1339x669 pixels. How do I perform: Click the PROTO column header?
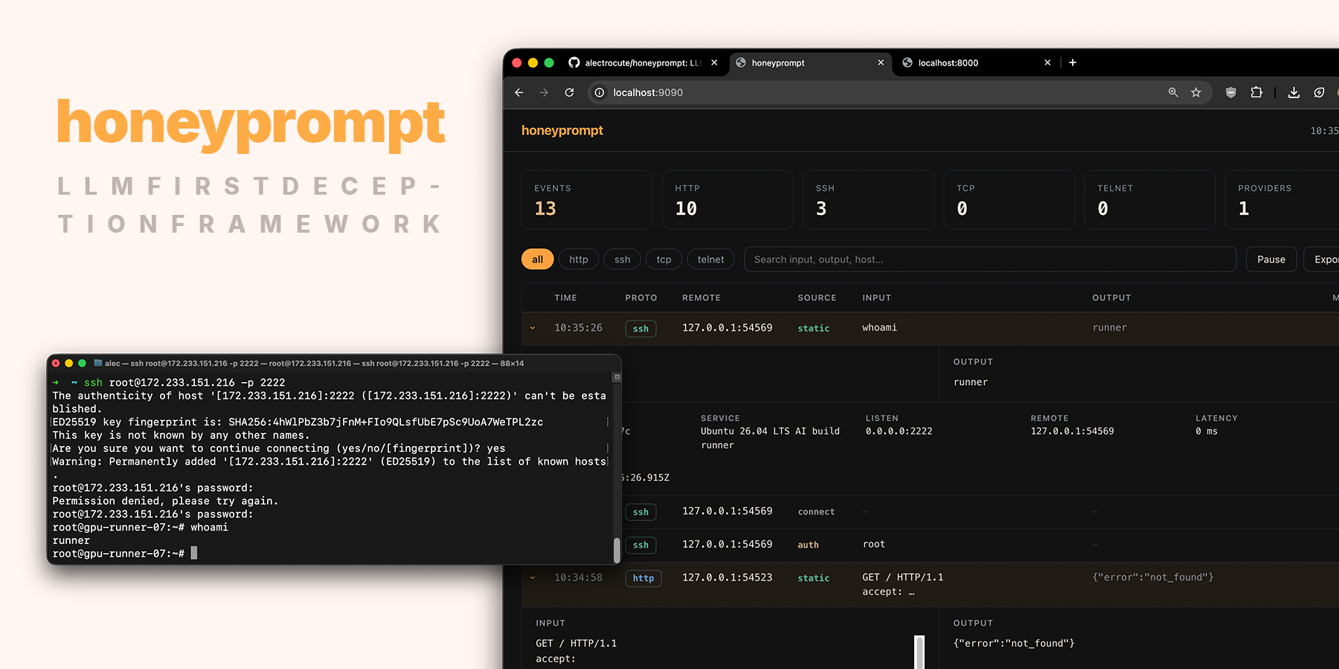point(640,297)
